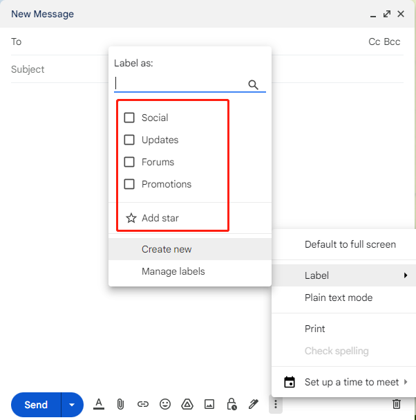Select Default to full screen option
Screen dimensions: 416x420
click(350, 244)
